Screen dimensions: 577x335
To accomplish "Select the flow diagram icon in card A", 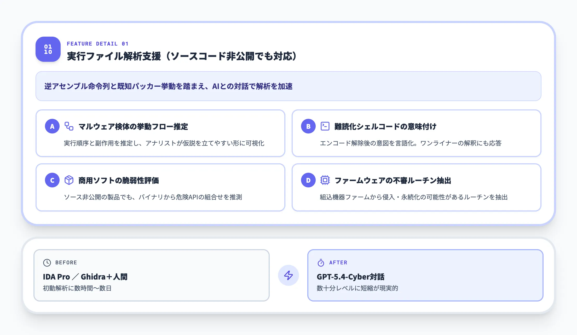I will click(x=68, y=126).
